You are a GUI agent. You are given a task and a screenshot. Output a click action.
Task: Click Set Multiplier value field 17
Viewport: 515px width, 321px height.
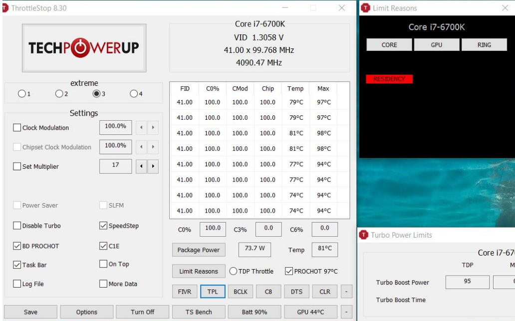[116, 166]
